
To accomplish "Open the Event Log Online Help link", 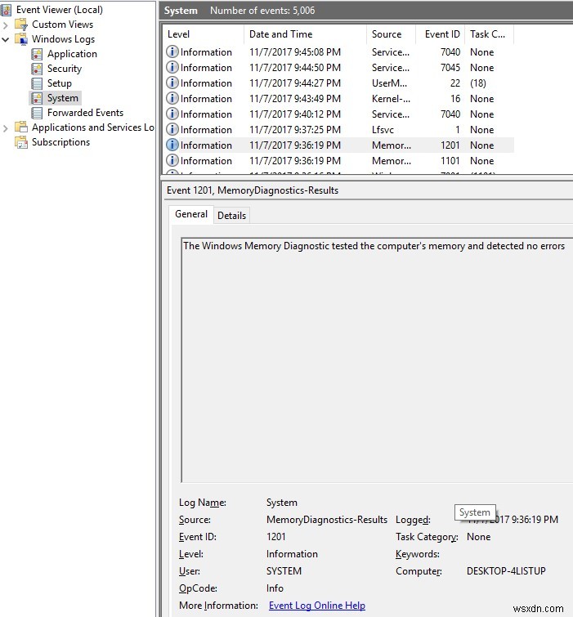I will point(317,606).
